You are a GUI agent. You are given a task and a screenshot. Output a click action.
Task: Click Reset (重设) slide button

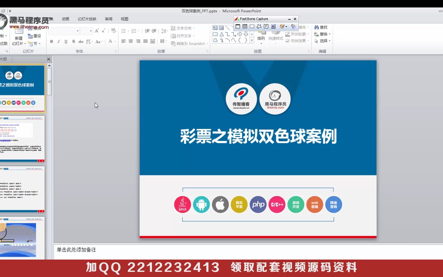(34, 36)
